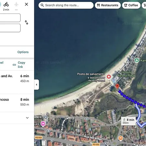146x146 pixels.
Task: Click the Camping Baiona Playa label
Action: click(126, 74)
